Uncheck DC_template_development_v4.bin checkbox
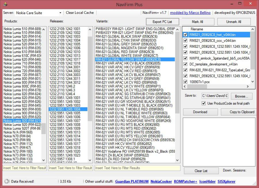 tap(185, 64)
